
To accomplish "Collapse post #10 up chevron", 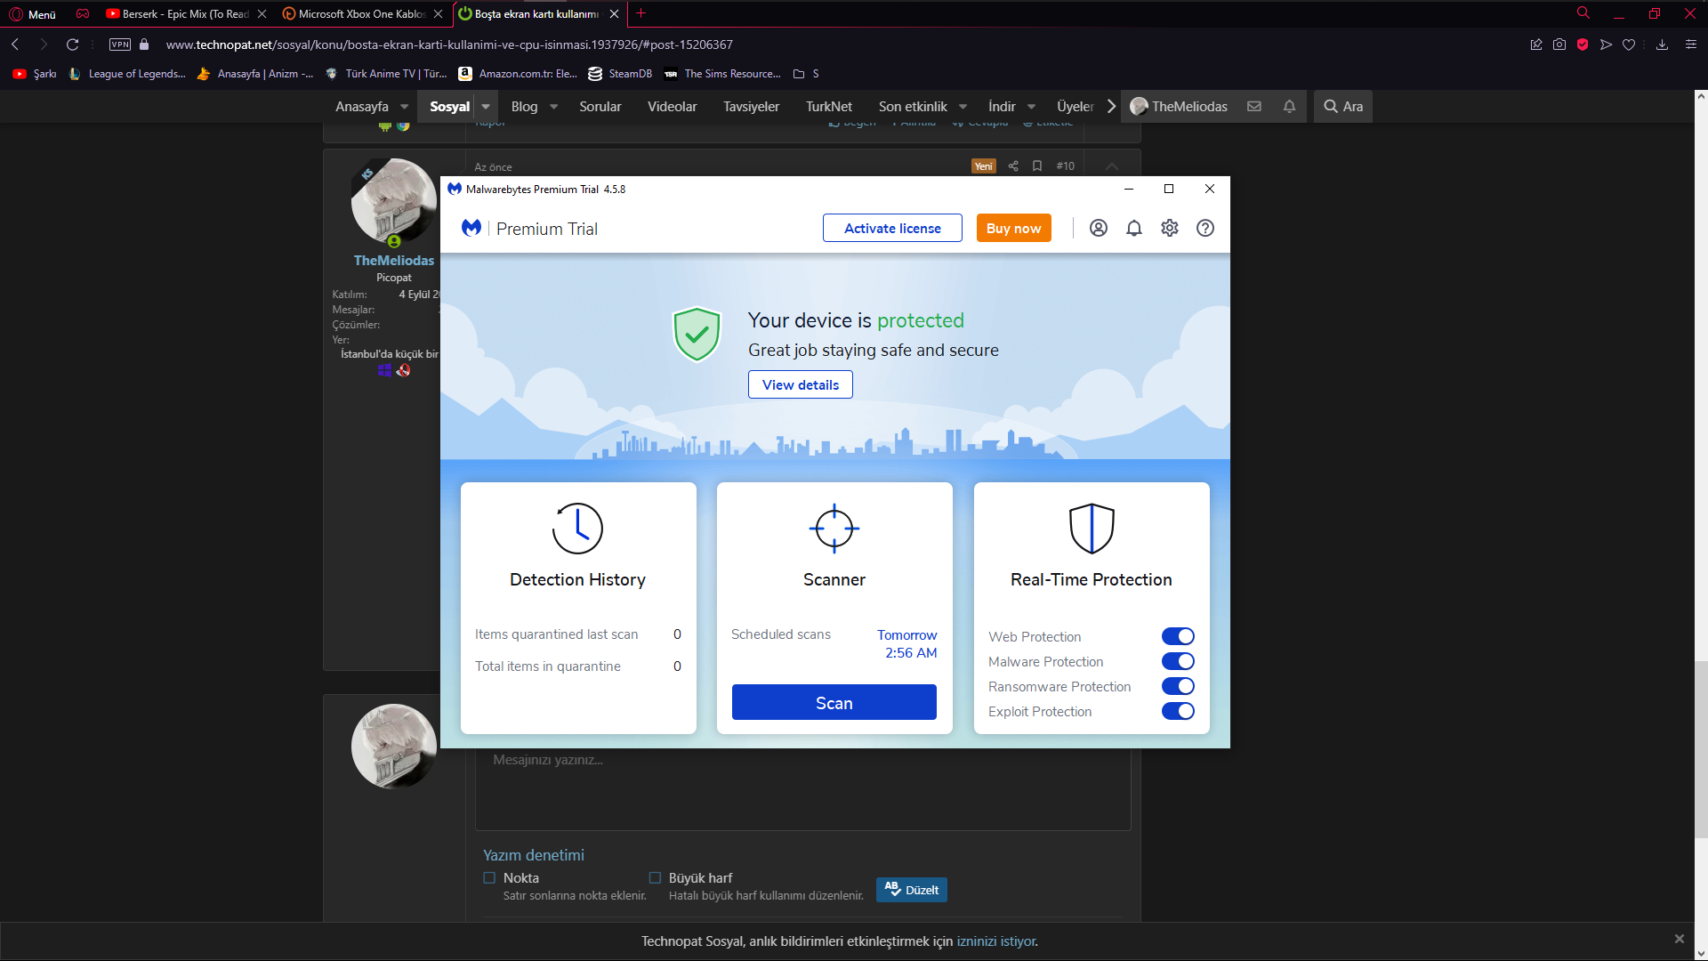I will tap(1112, 166).
